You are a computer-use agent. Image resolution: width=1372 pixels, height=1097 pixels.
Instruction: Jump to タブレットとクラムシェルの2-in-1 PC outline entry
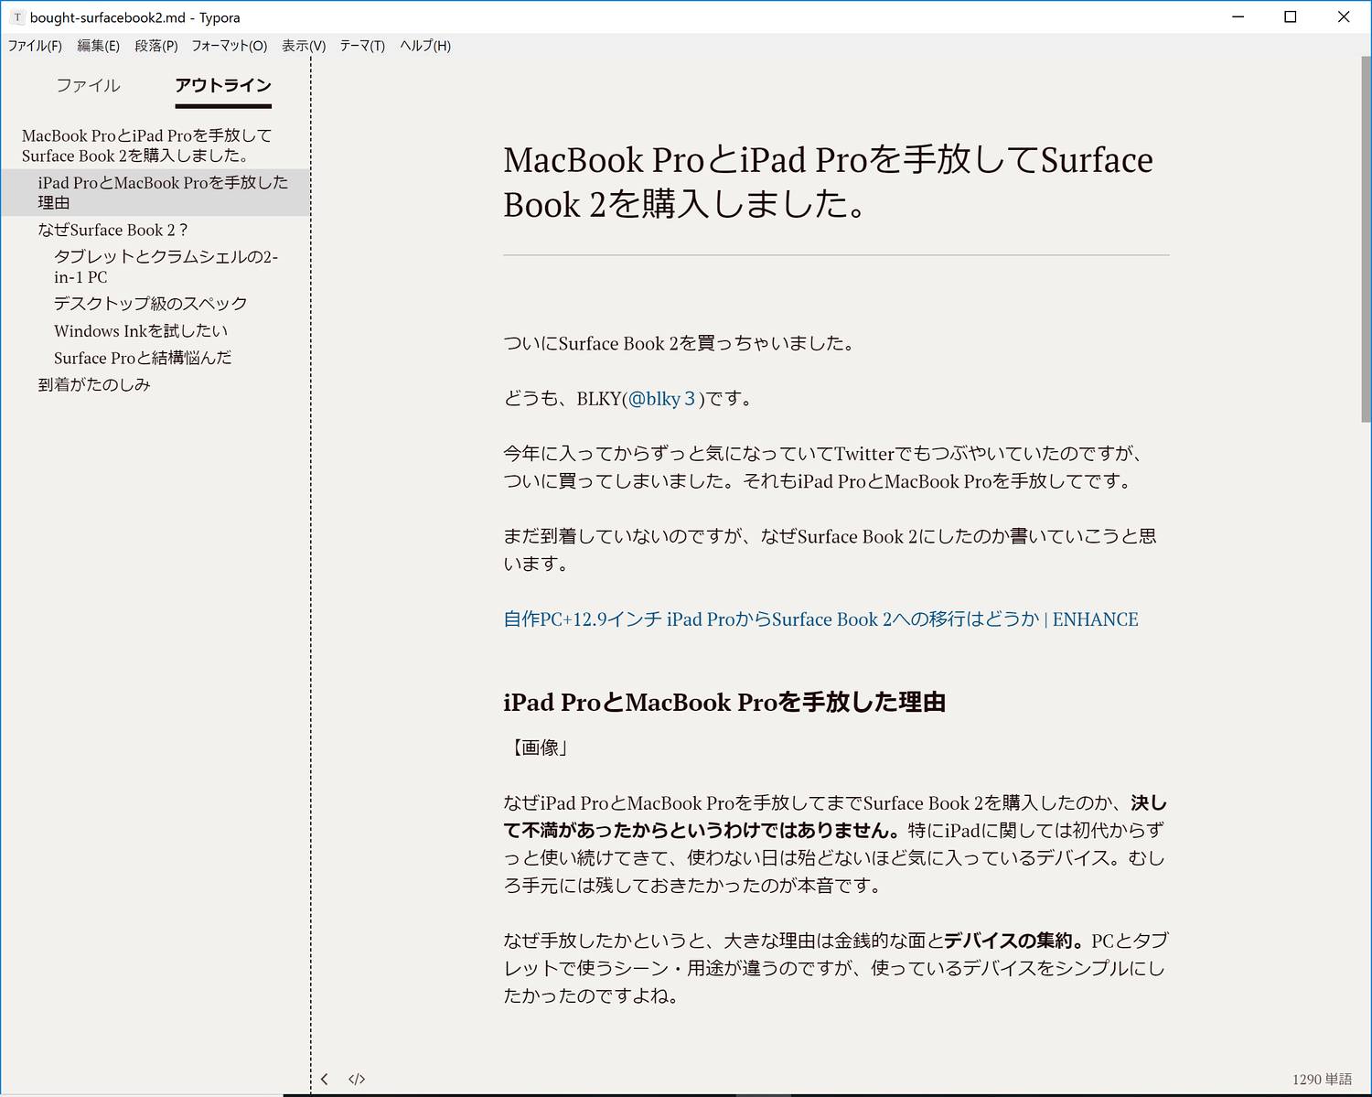click(166, 266)
